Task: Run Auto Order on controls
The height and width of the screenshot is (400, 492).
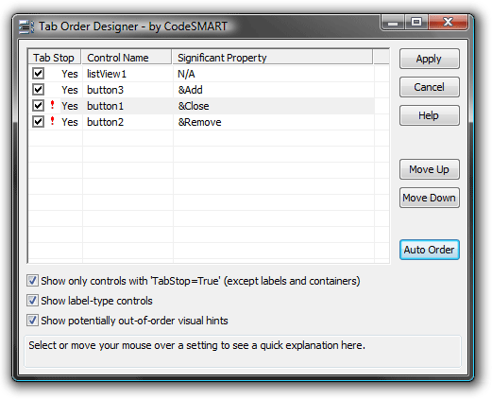Action: coord(430,250)
